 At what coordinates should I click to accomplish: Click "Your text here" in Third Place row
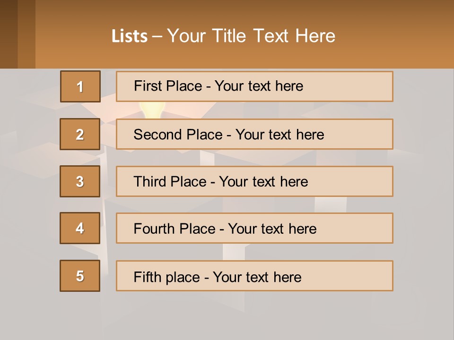click(x=263, y=182)
